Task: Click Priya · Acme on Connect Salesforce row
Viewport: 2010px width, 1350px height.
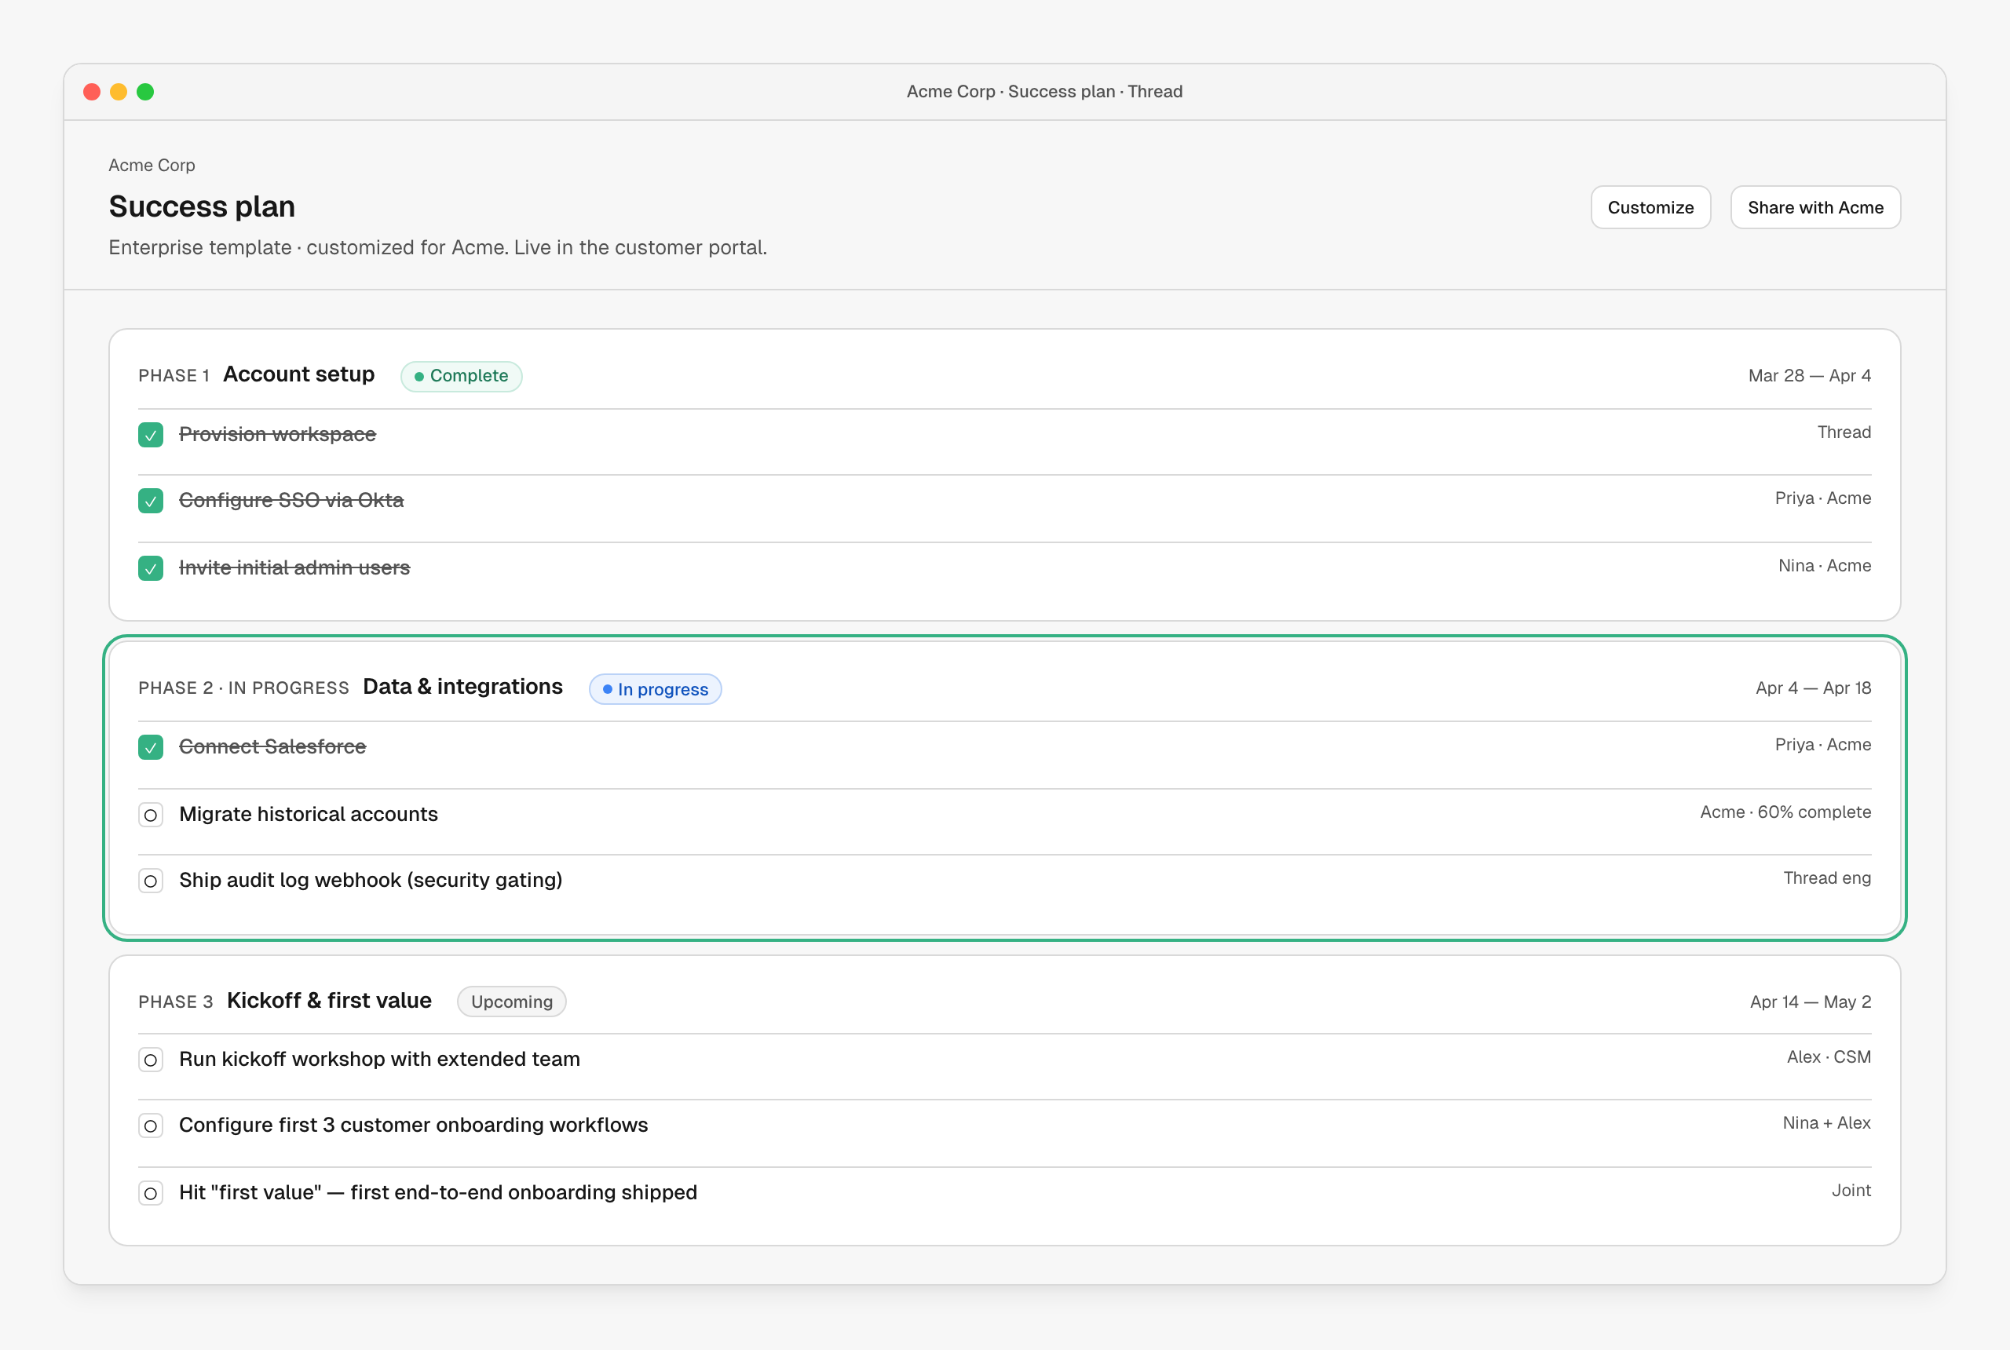Action: [1822, 745]
